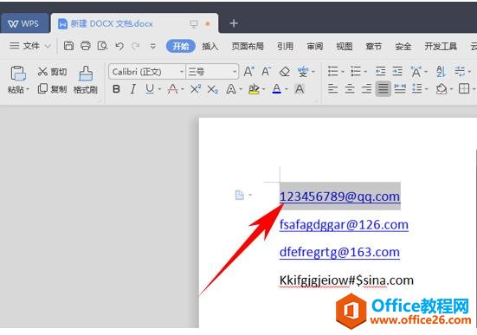Increase font size with A+ icon

coord(248,72)
